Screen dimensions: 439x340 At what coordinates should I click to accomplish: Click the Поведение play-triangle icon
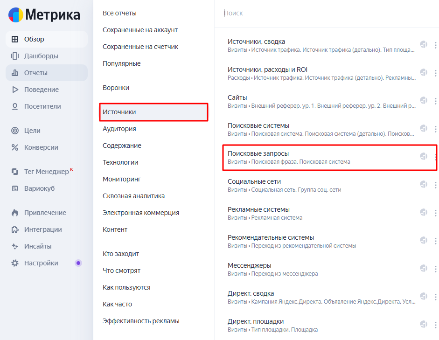click(x=15, y=90)
